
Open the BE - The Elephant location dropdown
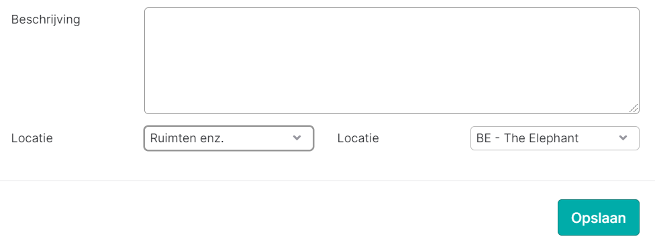pyautogui.click(x=555, y=138)
